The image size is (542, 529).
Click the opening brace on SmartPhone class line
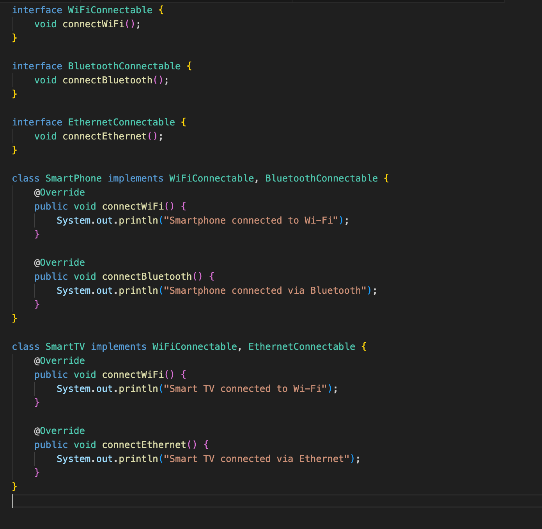click(x=386, y=178)
